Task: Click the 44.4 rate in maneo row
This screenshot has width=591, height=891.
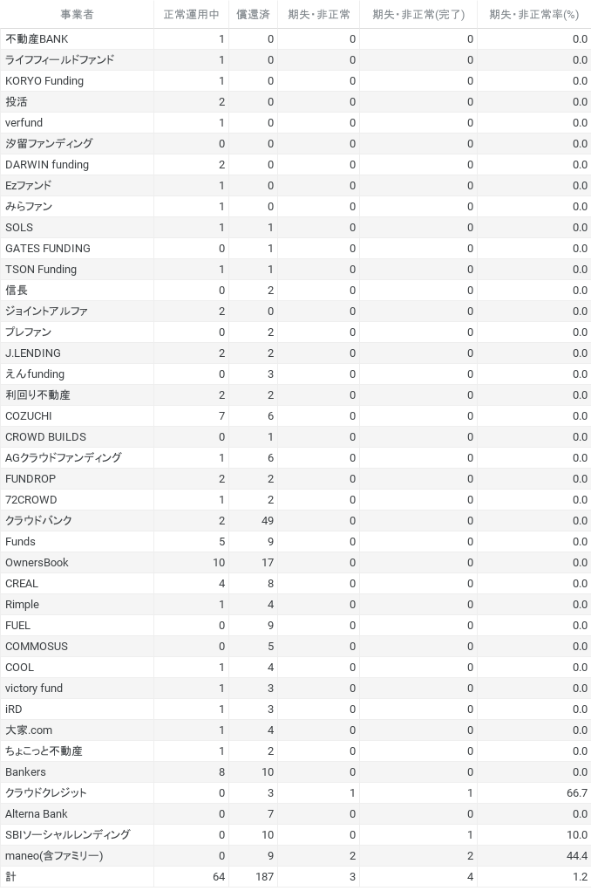Action: (x=577, y=856)
